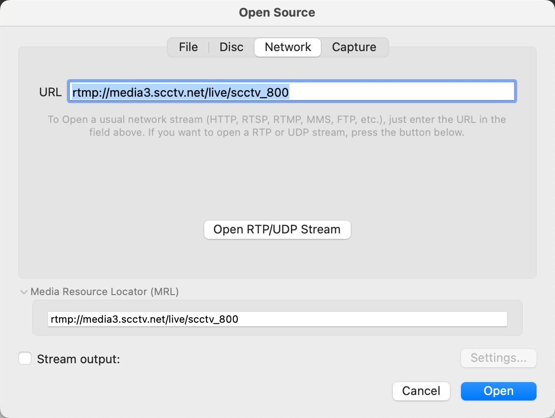The image size is (555, 418).
Task: Click the stream output Settings... button
Action: click(x=498, y=358)
